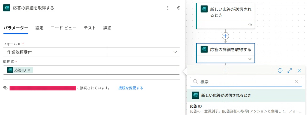Open info in the dynamic content popup

coord(280,71)
